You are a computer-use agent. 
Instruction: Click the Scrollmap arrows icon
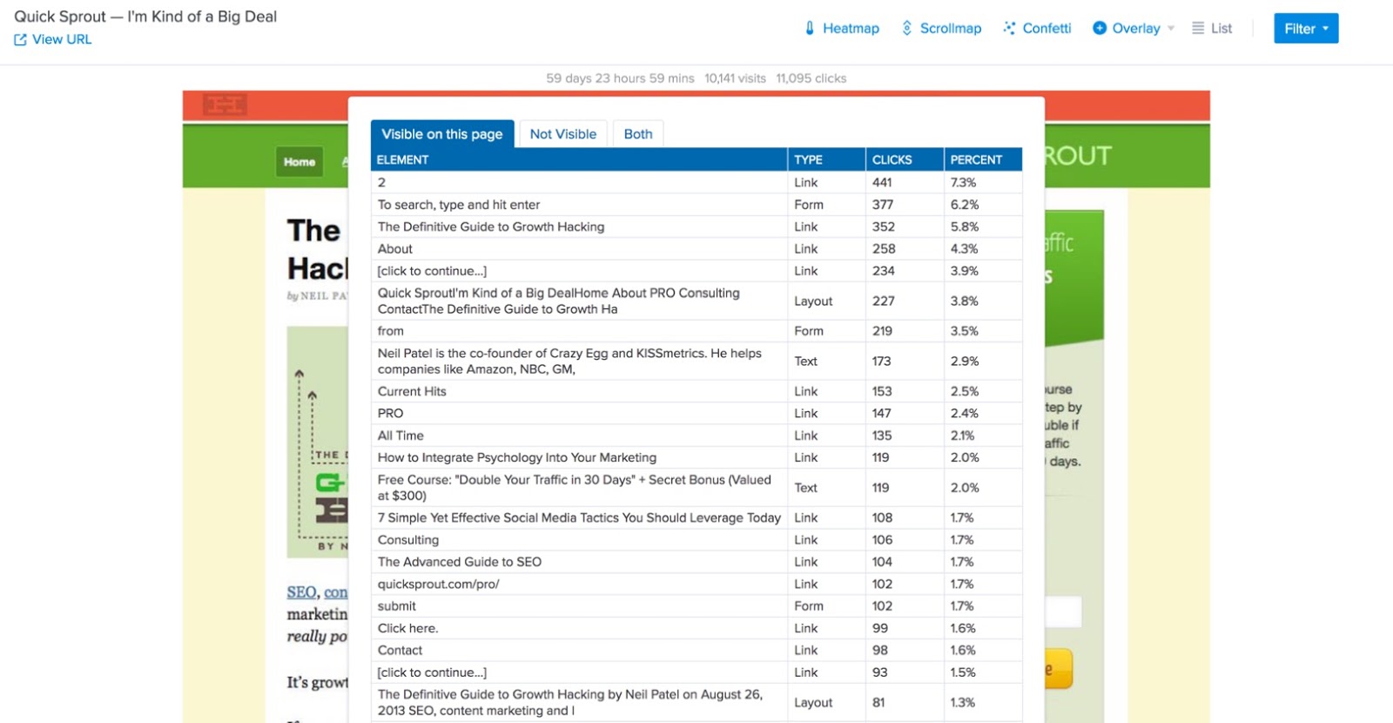906,28
